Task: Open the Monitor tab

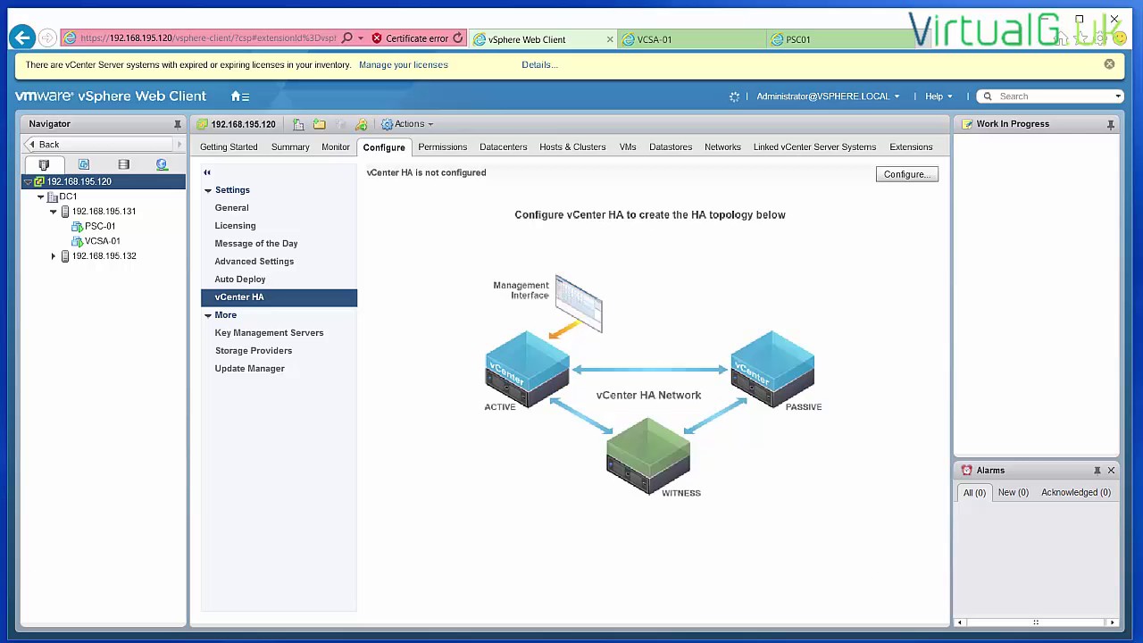Action: click(336, 147)
